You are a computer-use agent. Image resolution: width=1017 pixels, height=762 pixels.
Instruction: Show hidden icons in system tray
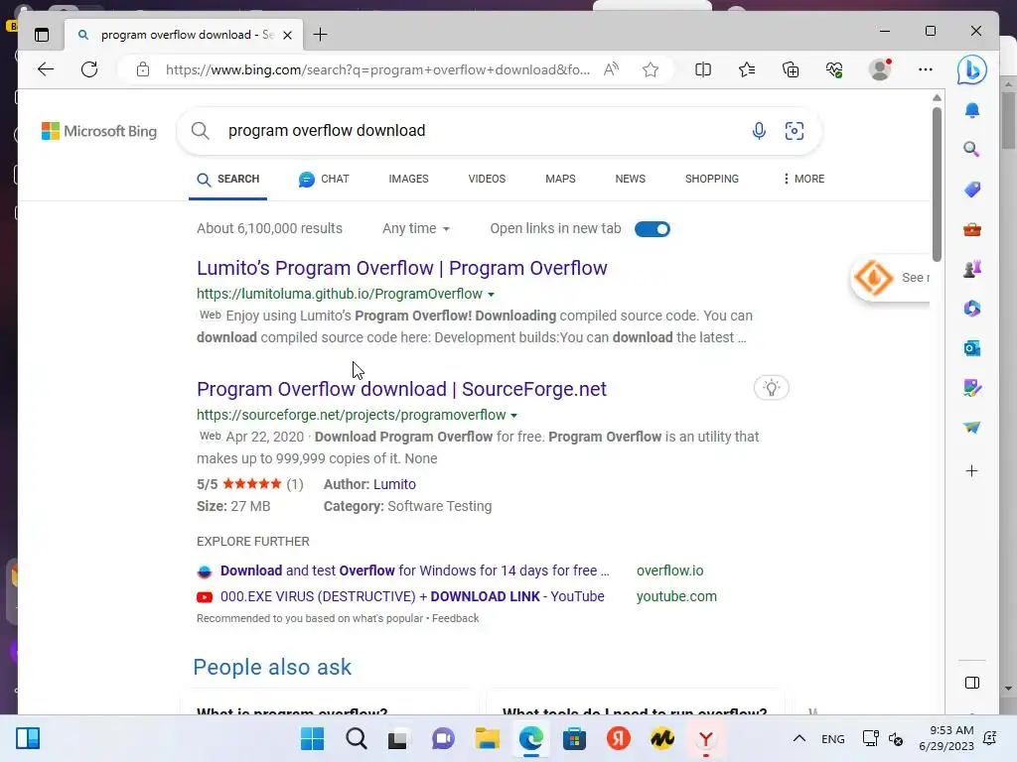799,738
